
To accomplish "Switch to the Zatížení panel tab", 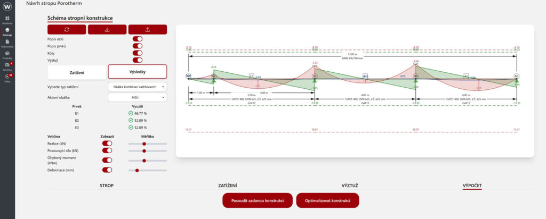I will tap(77, 72).
